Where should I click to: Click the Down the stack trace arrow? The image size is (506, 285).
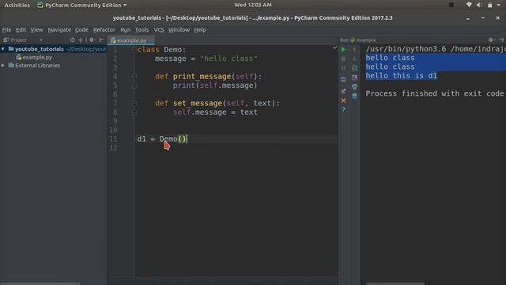[354, 59]
